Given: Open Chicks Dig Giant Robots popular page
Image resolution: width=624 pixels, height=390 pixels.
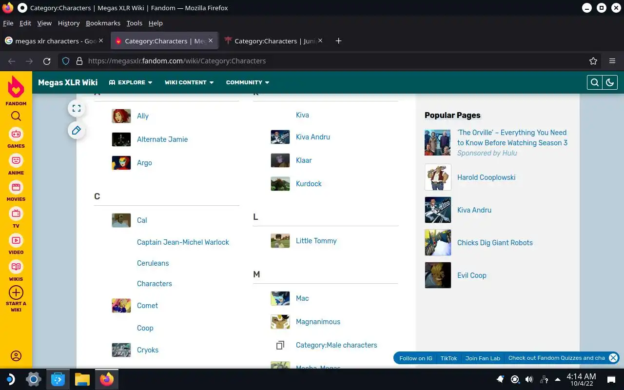Looking at the screenshot, I should point(495,243).
